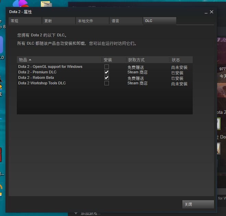Click 已安装 status of Reborn Beta row
Screen dimensions: 226x216
177,78
